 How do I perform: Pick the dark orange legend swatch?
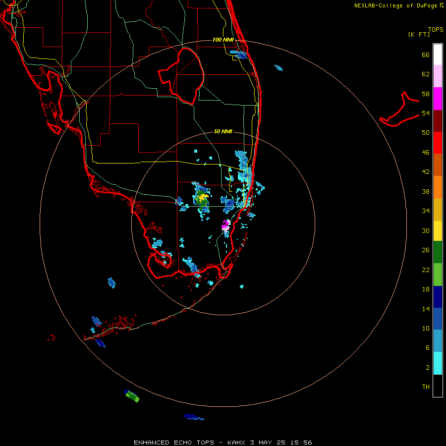pos(438,165)
